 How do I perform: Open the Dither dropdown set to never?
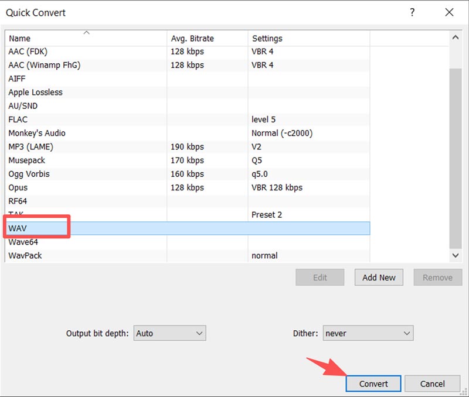(x=368, y=333)
